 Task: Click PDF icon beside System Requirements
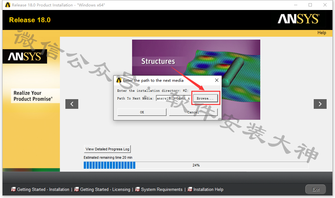tap(137, 189)
